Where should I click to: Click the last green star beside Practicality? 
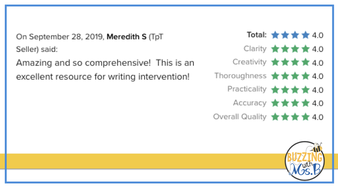[305, 89]
